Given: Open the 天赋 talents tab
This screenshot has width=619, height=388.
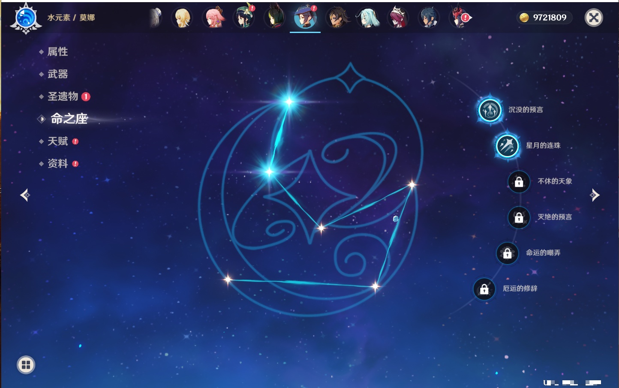Looking at the screenshot, I should point(58,141).
